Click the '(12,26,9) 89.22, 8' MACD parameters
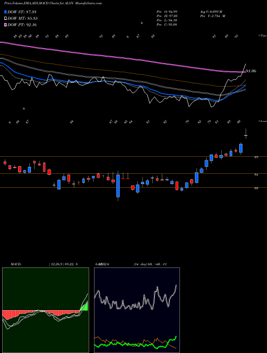The height and width of the screenshot is (353, 267). (63, 264)
